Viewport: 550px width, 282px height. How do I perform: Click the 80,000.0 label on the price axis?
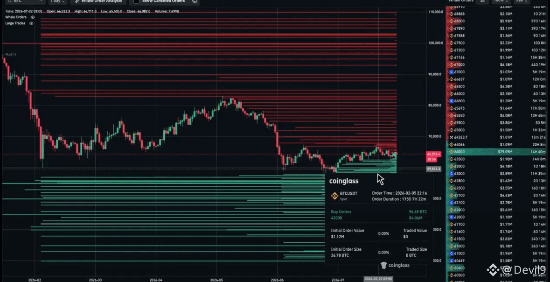pyautogui.click(x=435, y=106)
